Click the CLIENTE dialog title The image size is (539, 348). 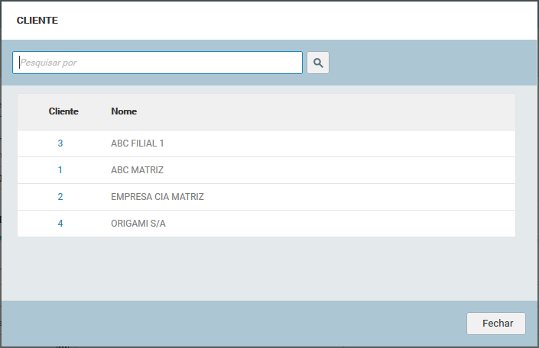point(37,21)
